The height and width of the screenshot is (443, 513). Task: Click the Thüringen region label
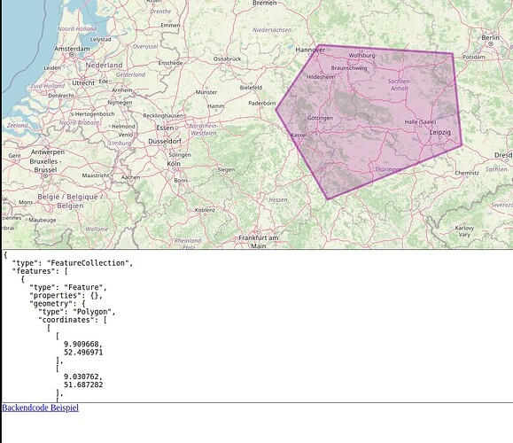point(388,169)
